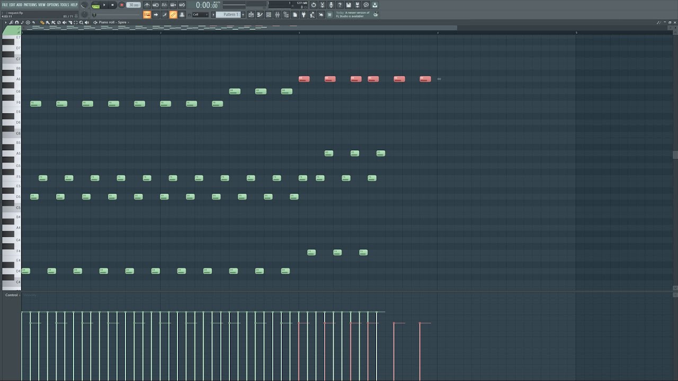Click the C5 piano key
This screenshot has height=381, width=678.
tap(11, 207)
